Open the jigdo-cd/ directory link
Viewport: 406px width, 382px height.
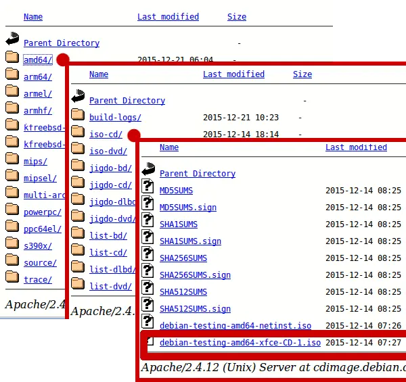[110, 185]
